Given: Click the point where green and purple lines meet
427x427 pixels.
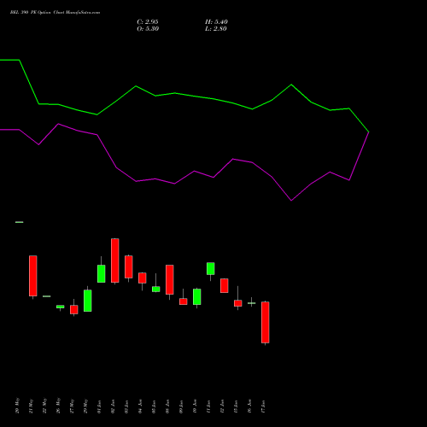Looking at the screenshot, I should [x=369, y=132].
